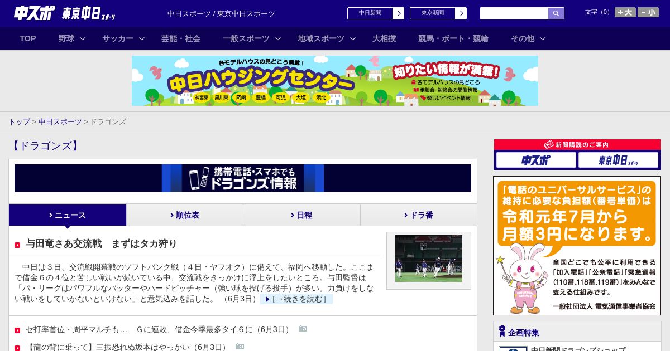Viewport: 670px width, 351px height.
Task: Click the 東京中日スポーツ logo in the header
Action: 89,13
